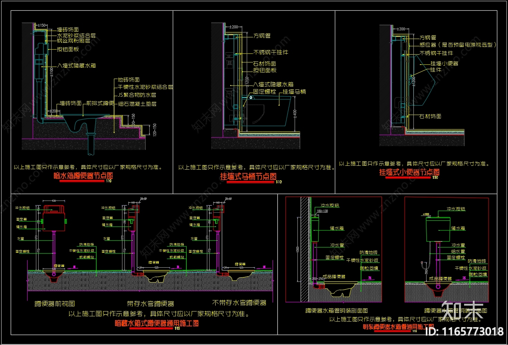Click the title 挂墙式马桶节点图
The width and height of the screenshot is (508, 345).
[248, 176]
